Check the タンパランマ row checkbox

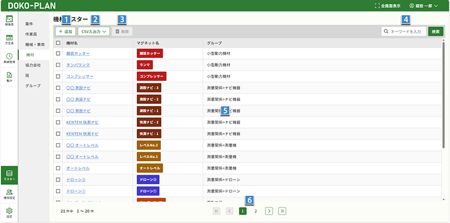(x=58, y=65)
